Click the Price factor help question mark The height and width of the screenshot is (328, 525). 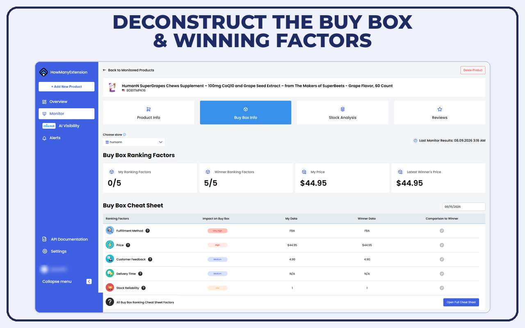point(128,245)
